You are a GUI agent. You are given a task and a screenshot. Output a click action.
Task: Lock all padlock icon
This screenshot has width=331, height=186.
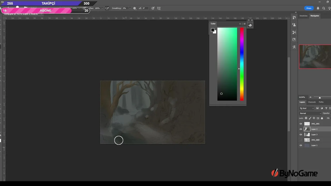tap(322, 118)
